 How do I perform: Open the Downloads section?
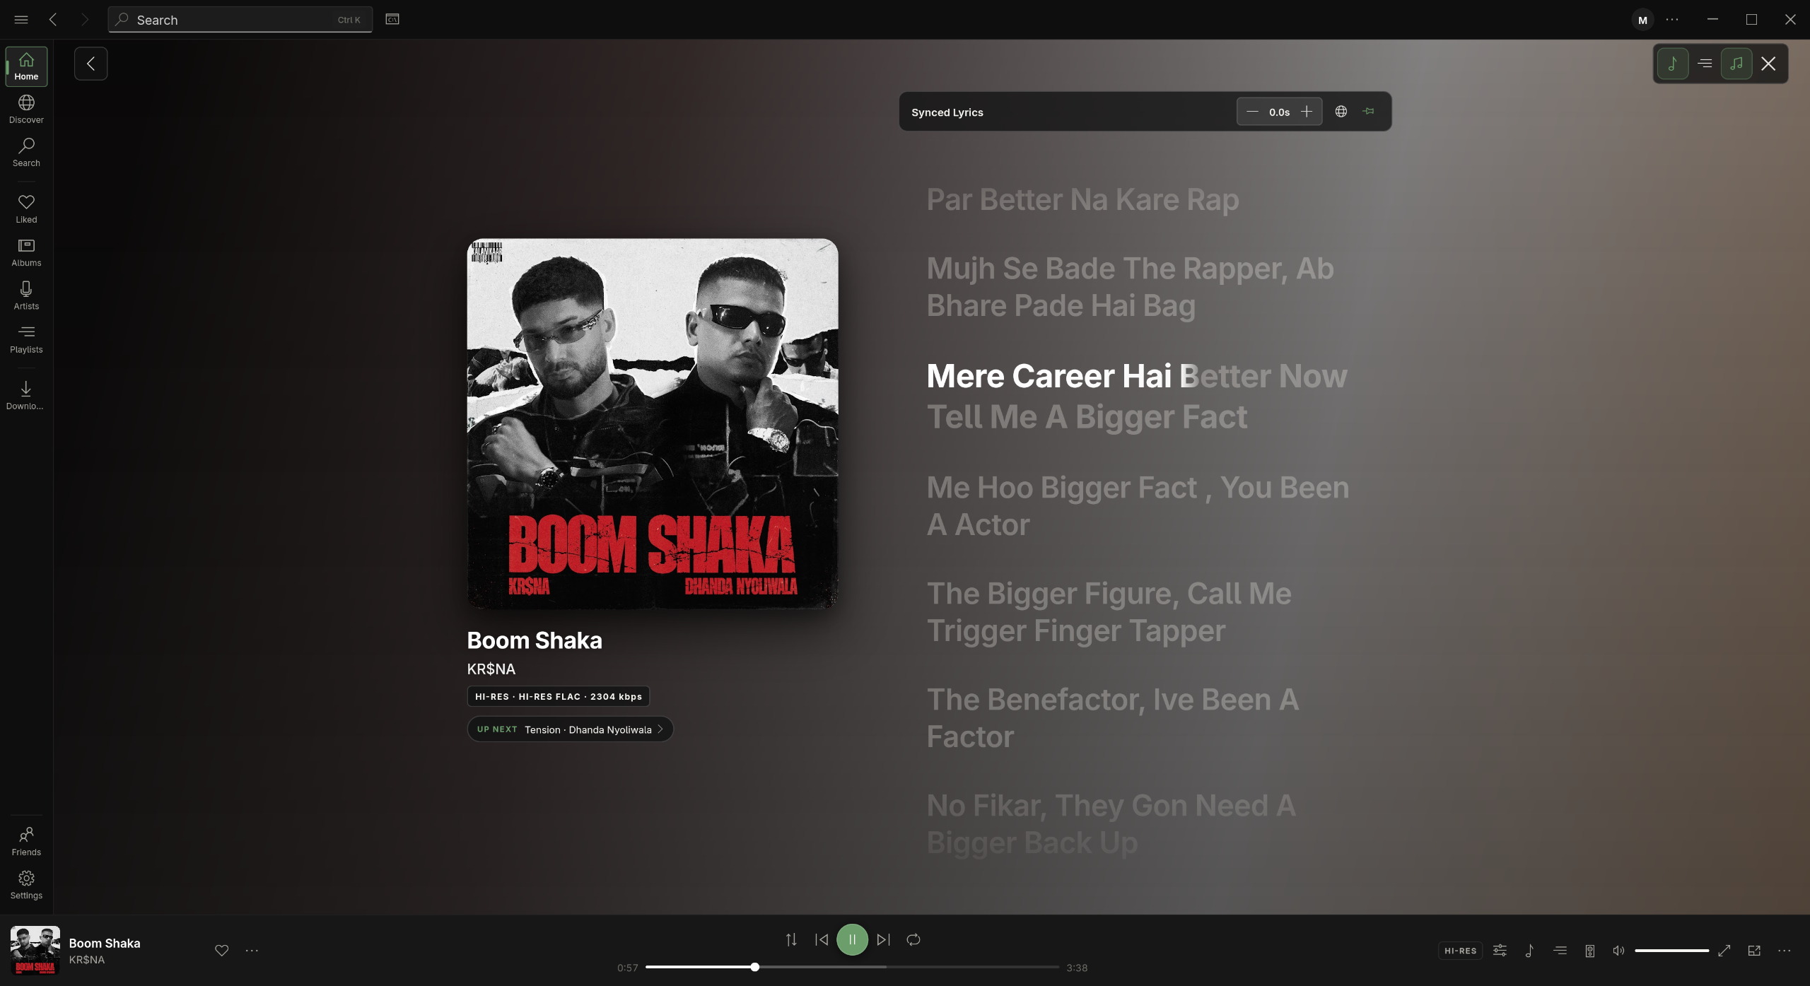pos(26,396)
